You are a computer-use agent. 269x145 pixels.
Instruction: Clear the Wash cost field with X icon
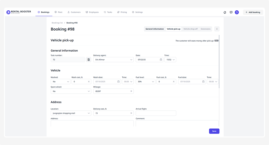coord(89,82)
